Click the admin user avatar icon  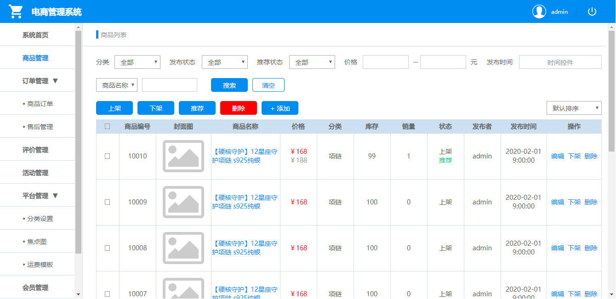click(539, 11)
